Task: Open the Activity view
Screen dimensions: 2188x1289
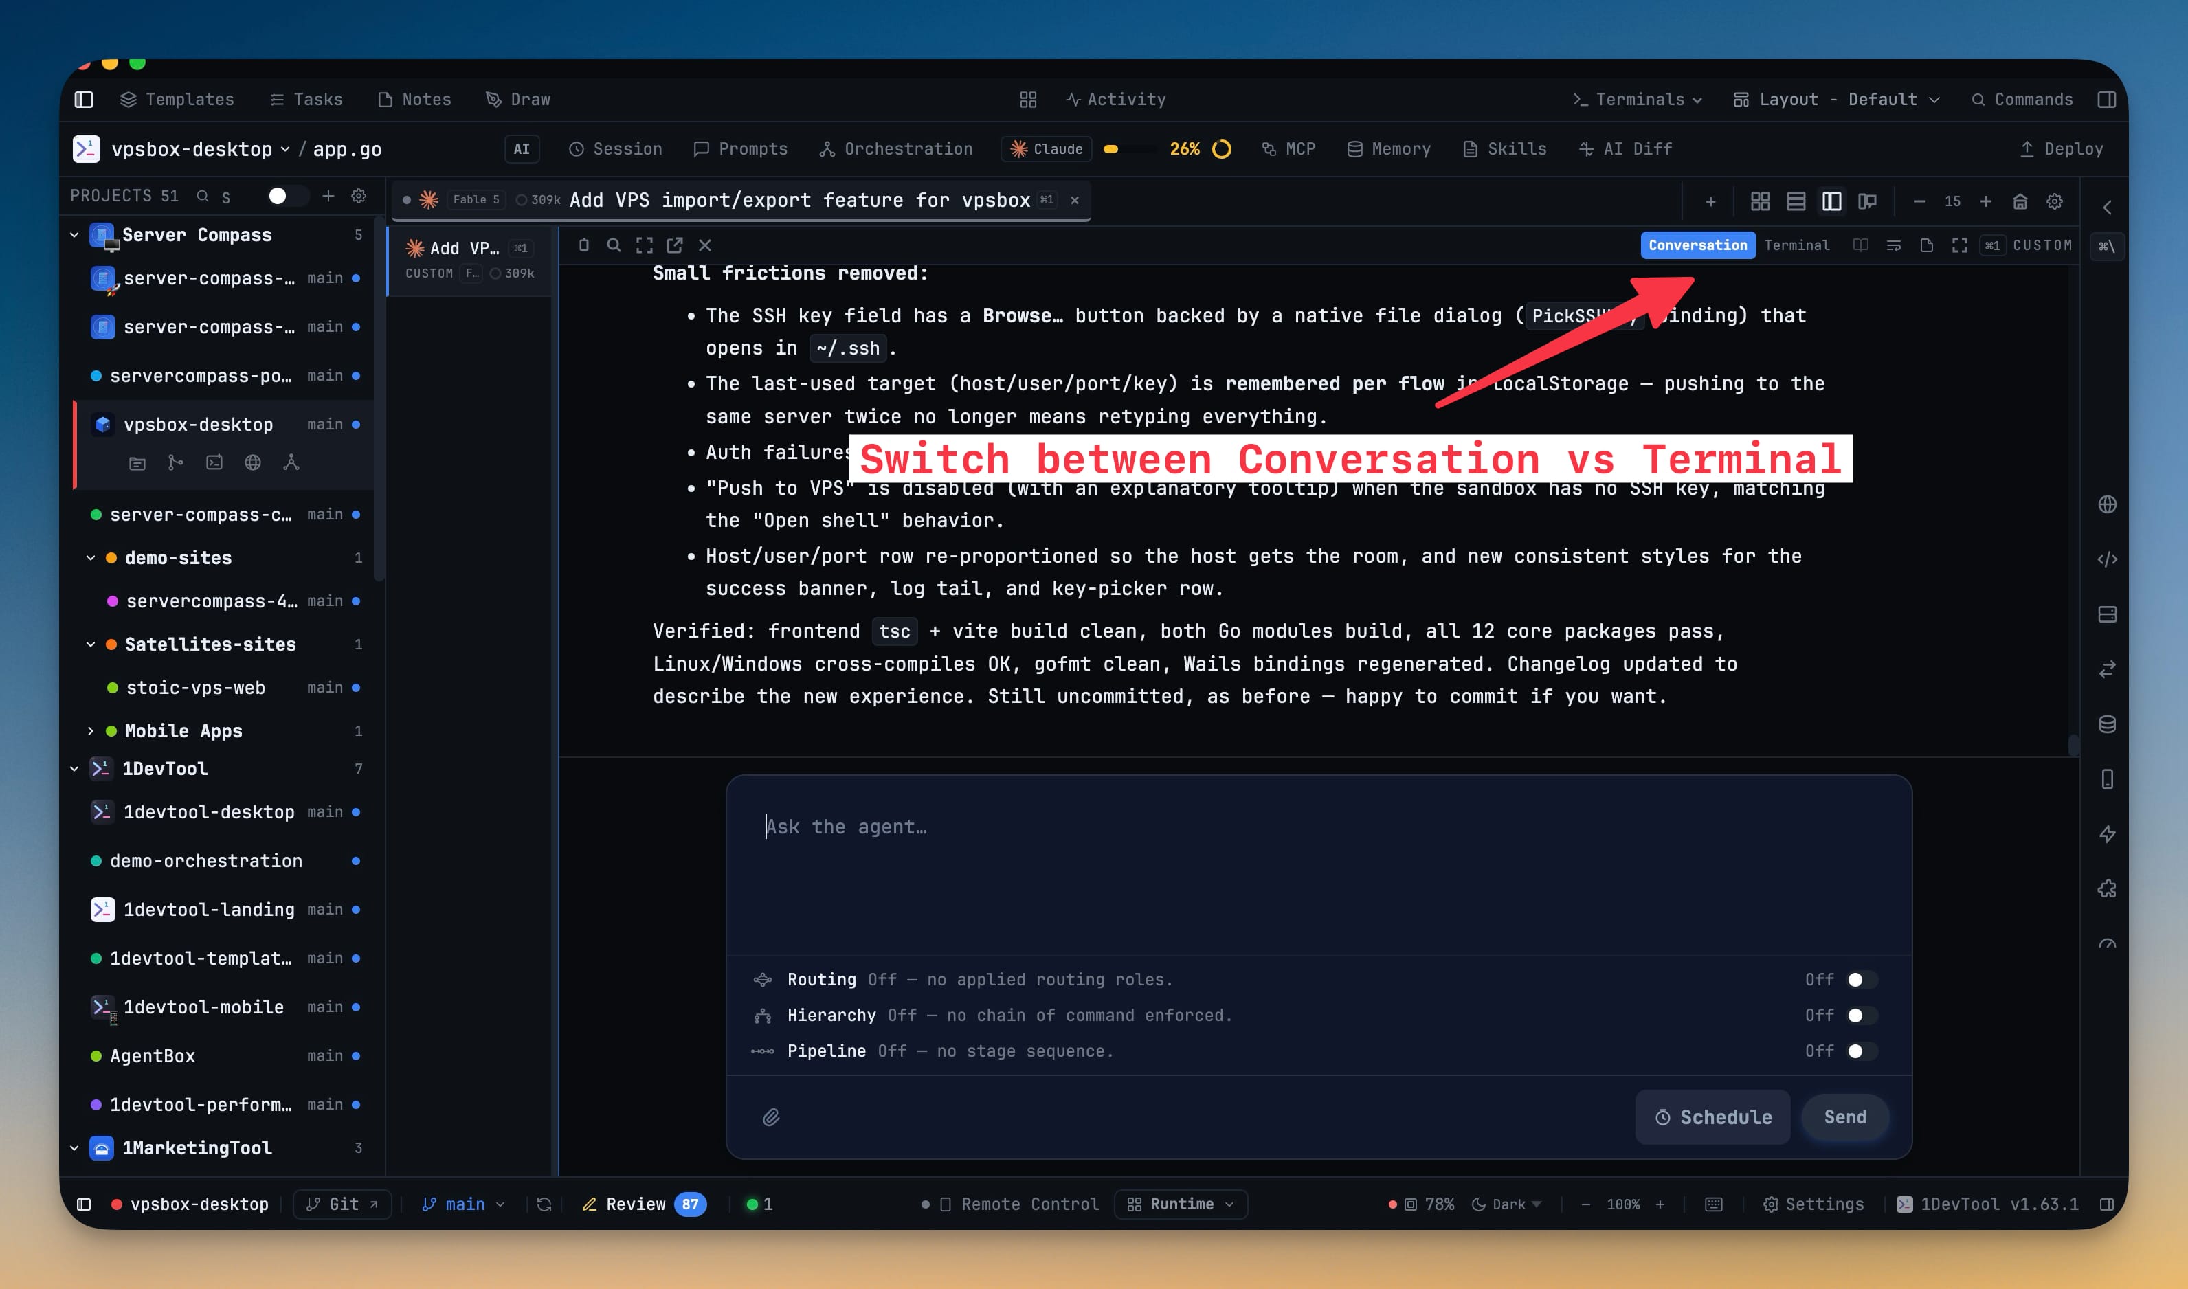Action: coord(1116,99)
